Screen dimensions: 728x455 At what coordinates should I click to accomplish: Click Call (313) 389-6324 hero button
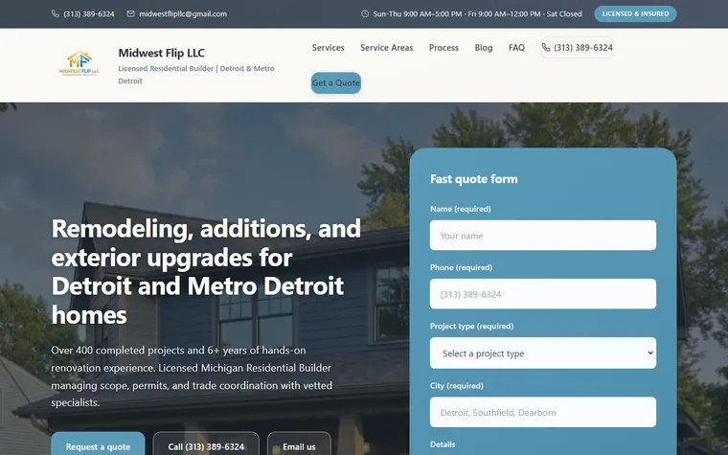[x=206, y=445]
